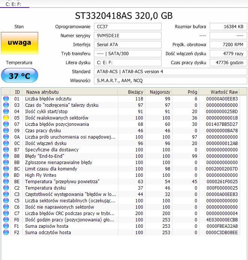Sort by 'Nazwa atrybutu' column header
This screenshot has height=260, width=248.
[x=70, y=92]
